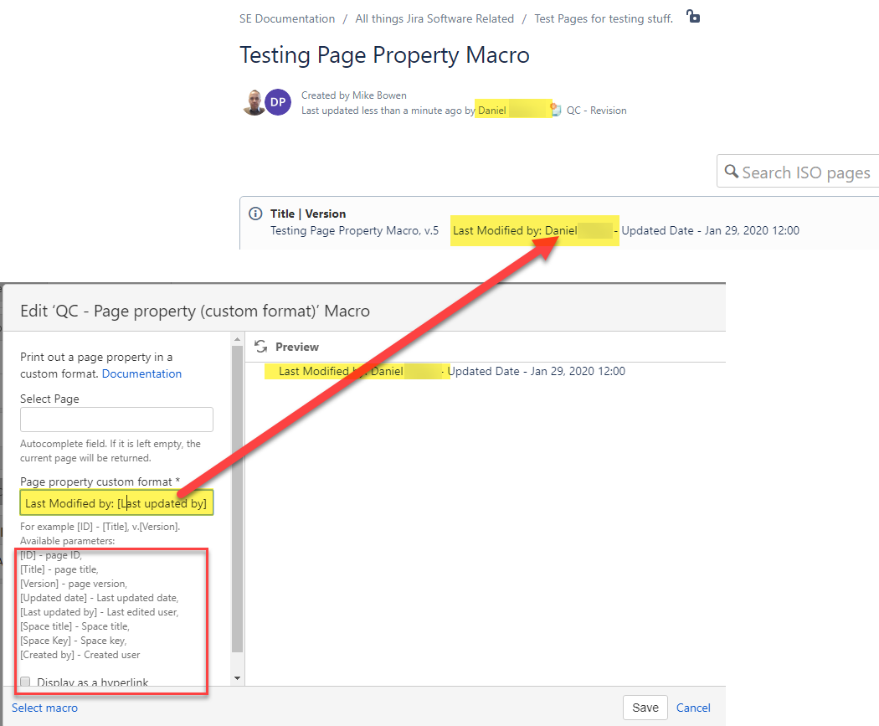Image resolution: width=879 pixels, height=726 pixels.
Task: Click the Preview heading label
Action: click(297, 347)
